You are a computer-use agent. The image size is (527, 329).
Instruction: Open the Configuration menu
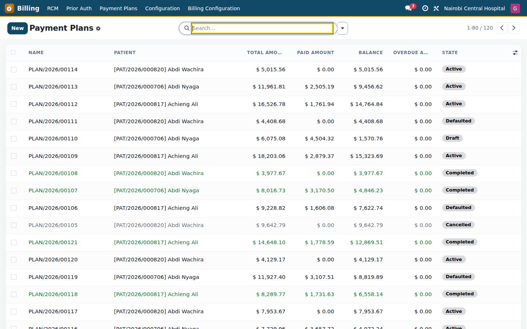coord(162,8)
